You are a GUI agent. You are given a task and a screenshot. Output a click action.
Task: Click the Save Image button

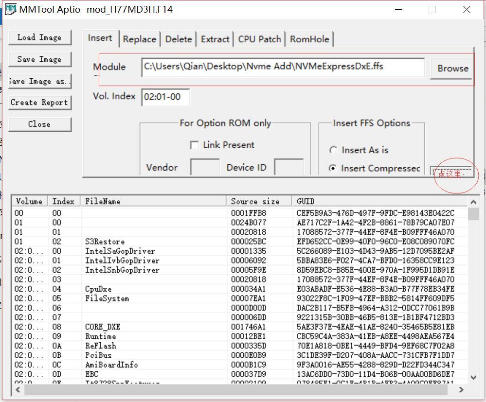(39, 59)
